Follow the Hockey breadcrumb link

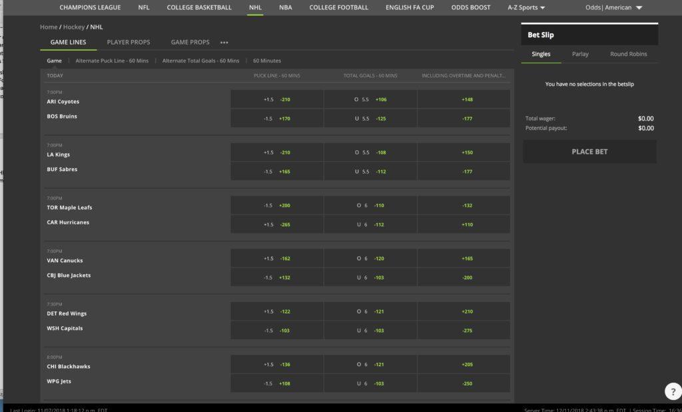click(74, 27)
